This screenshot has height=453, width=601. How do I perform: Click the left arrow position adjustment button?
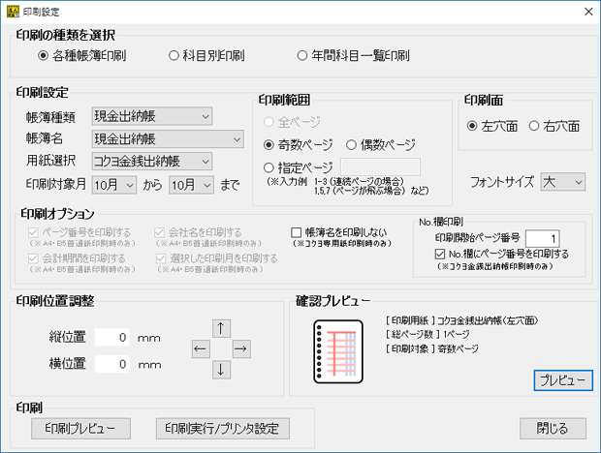(200, 348)
